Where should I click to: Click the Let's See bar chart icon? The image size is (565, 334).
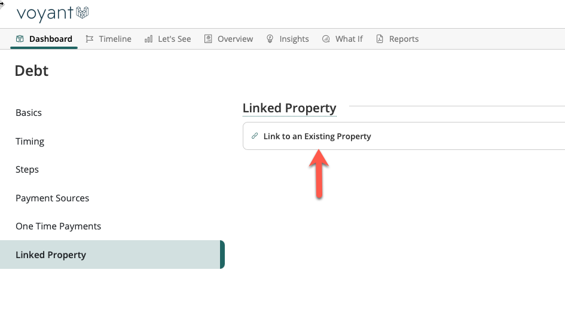[x=148, y=39]
